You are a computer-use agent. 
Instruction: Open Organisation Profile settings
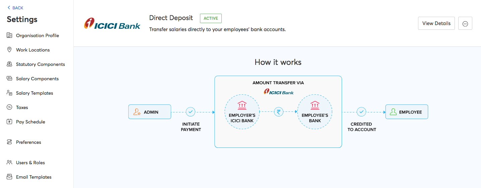point(37,35)
